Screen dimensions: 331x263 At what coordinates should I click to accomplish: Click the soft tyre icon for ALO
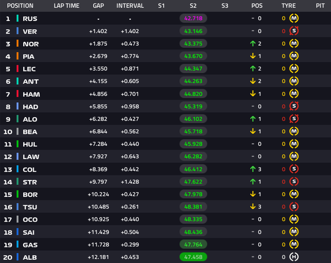coord(294,119)
